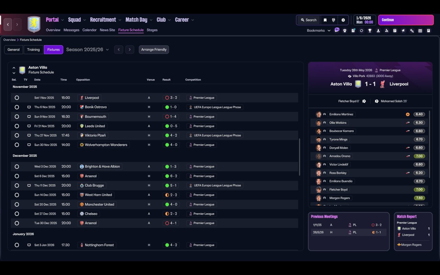The width and height of the screenshot is (440, 275).
Task: Click the circular arrows icon in bookmarks bar
Action: point(361,31)
